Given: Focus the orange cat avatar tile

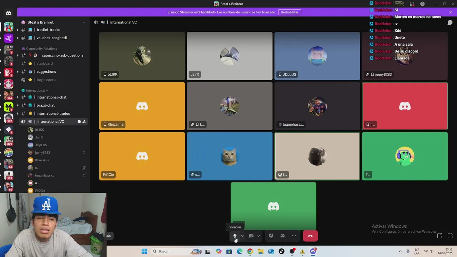Looking at the screenshot, I should [x=230, y=156].
